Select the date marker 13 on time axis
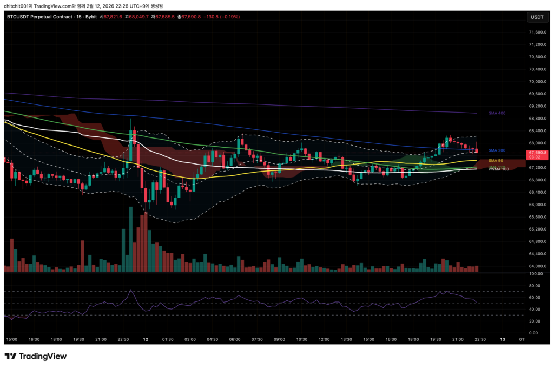The image size is (554, 368). click(503, 339)
